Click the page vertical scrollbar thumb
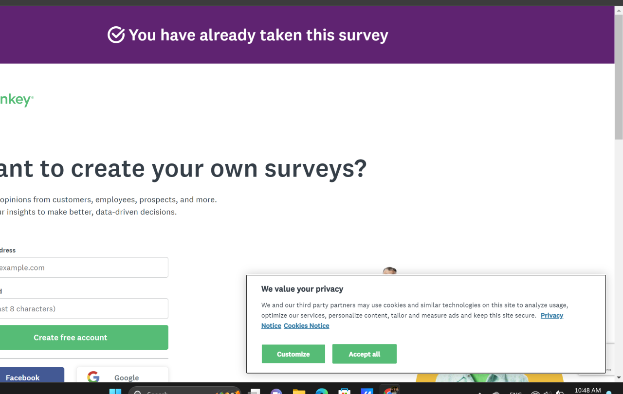This screenshot has width=623, height=394. click(x=619, y=77)
